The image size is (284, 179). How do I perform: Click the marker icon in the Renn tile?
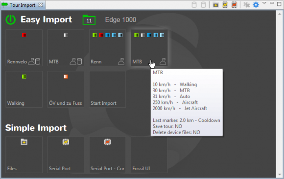121,61
